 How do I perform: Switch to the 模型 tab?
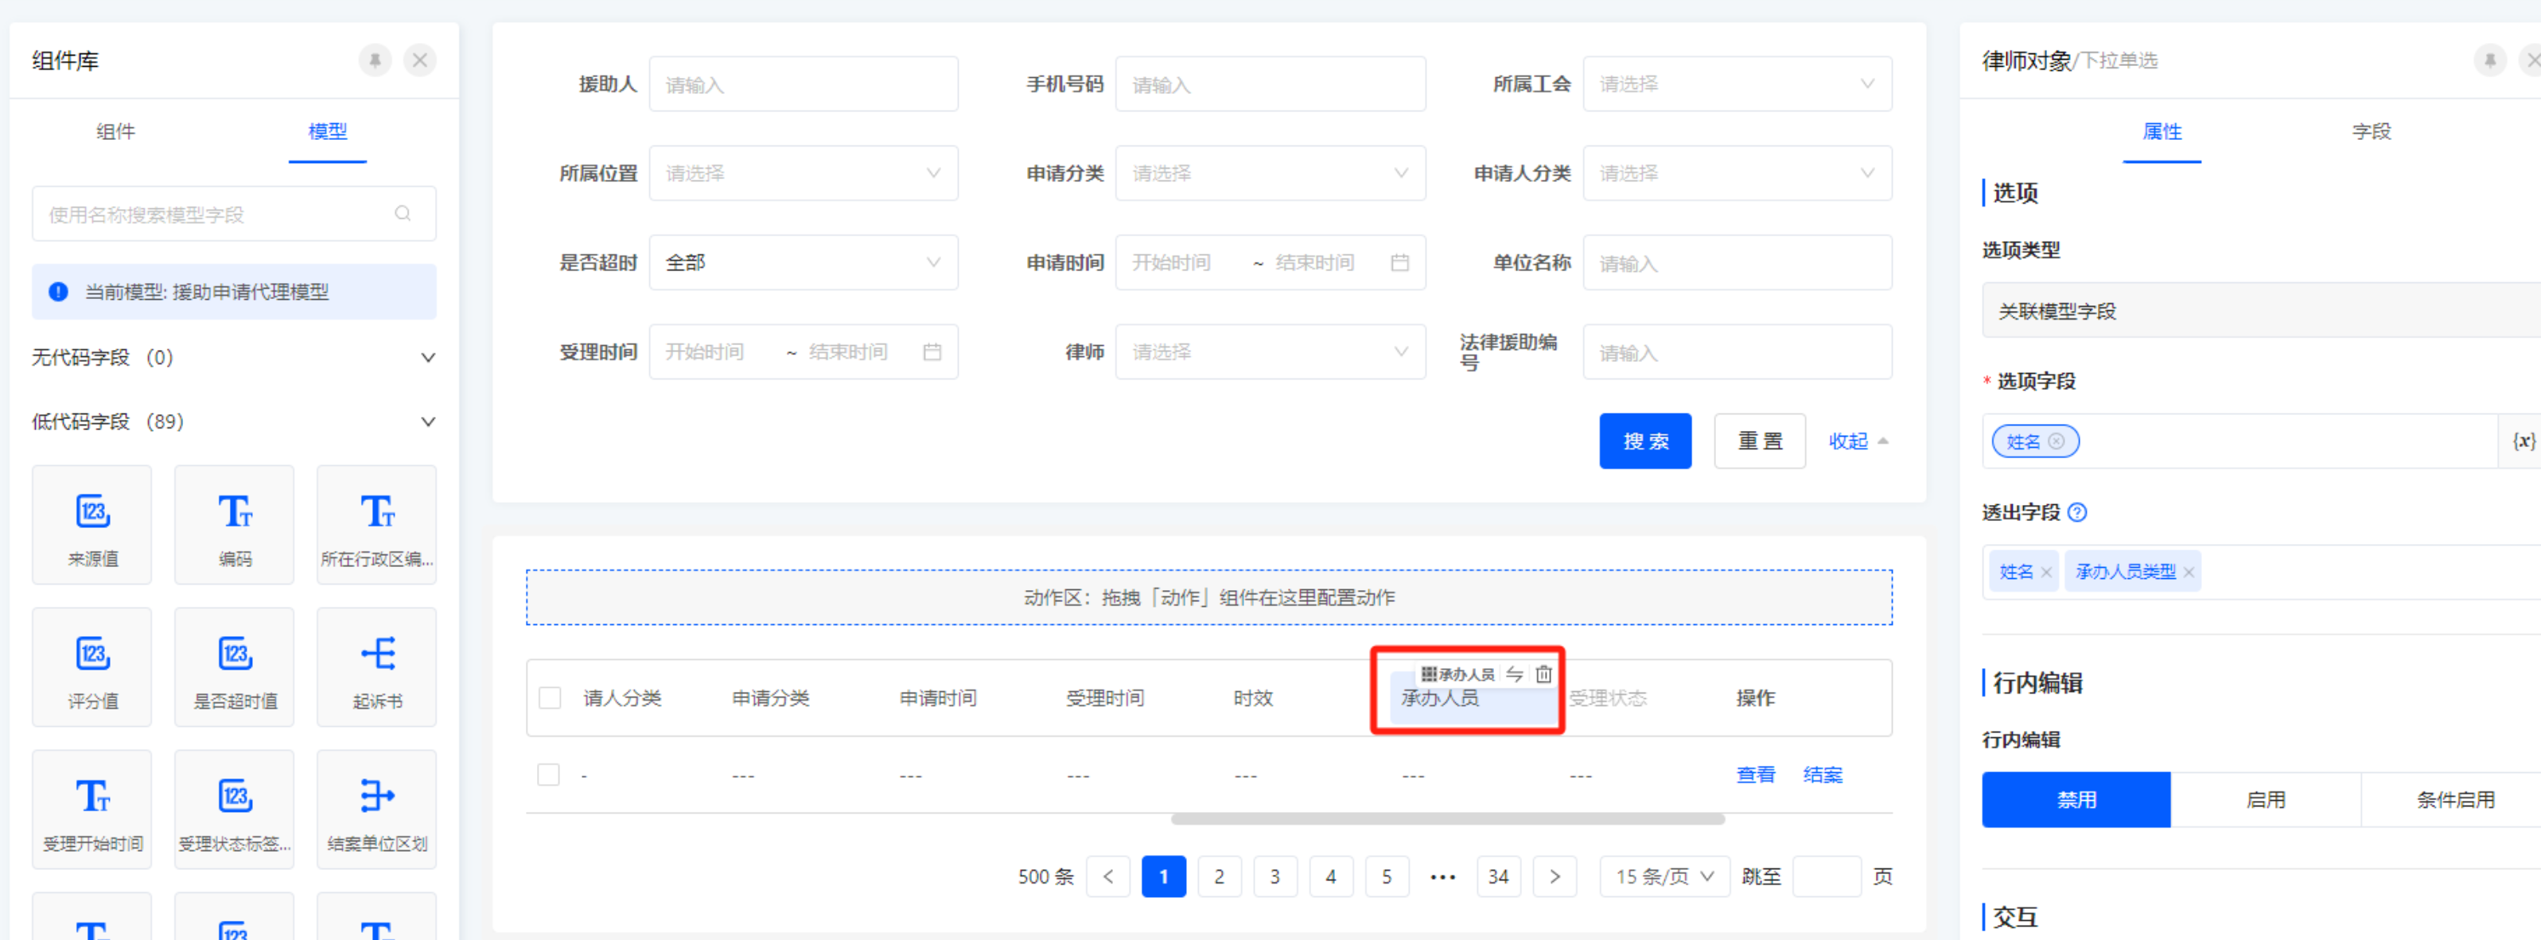(328, 131)
